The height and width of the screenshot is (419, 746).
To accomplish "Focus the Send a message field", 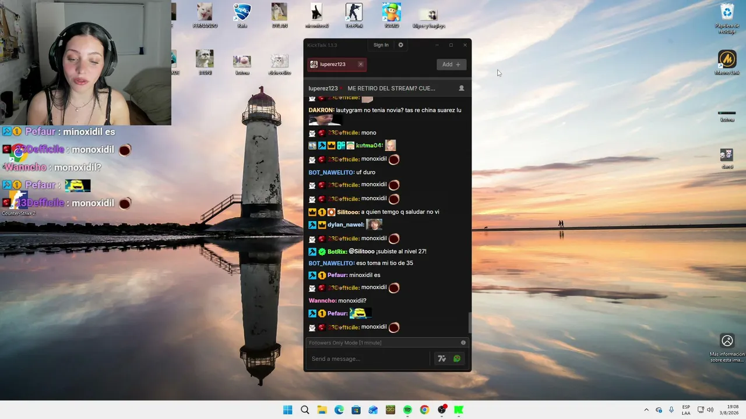I will (x=368, y=358).
